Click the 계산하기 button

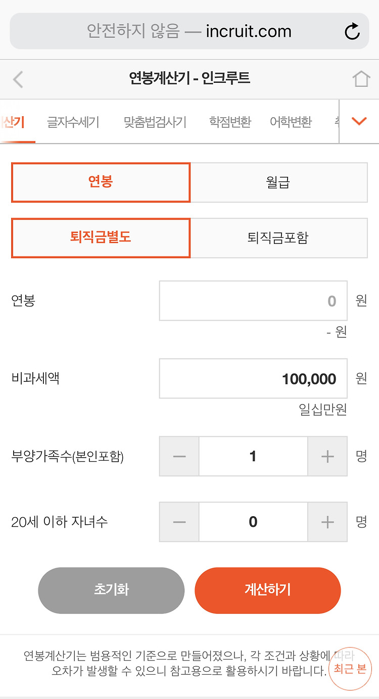pos(268,590)
